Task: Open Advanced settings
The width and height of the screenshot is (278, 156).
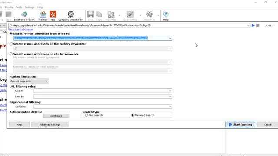Action: click(50, 124)
